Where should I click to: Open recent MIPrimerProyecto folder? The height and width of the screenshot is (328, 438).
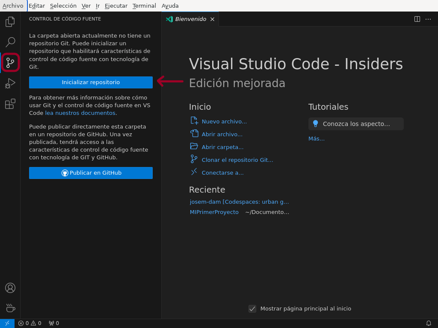pos(214,212)
